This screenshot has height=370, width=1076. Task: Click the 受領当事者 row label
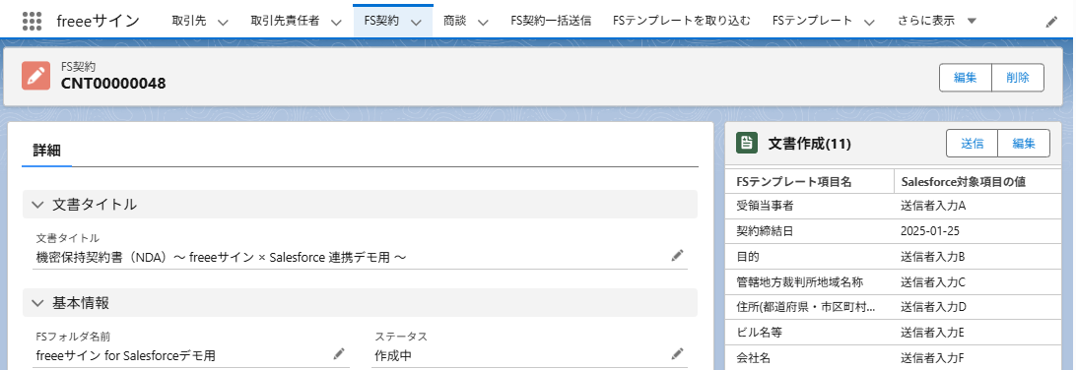click(x=766, y=205)
